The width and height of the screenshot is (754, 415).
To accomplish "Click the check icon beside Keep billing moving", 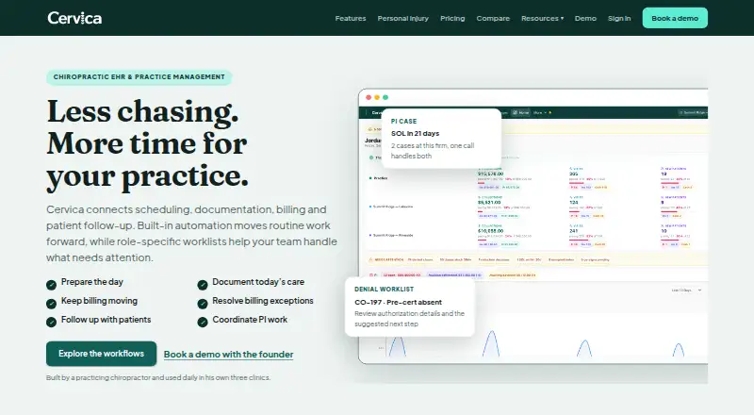I will point(52,304).
